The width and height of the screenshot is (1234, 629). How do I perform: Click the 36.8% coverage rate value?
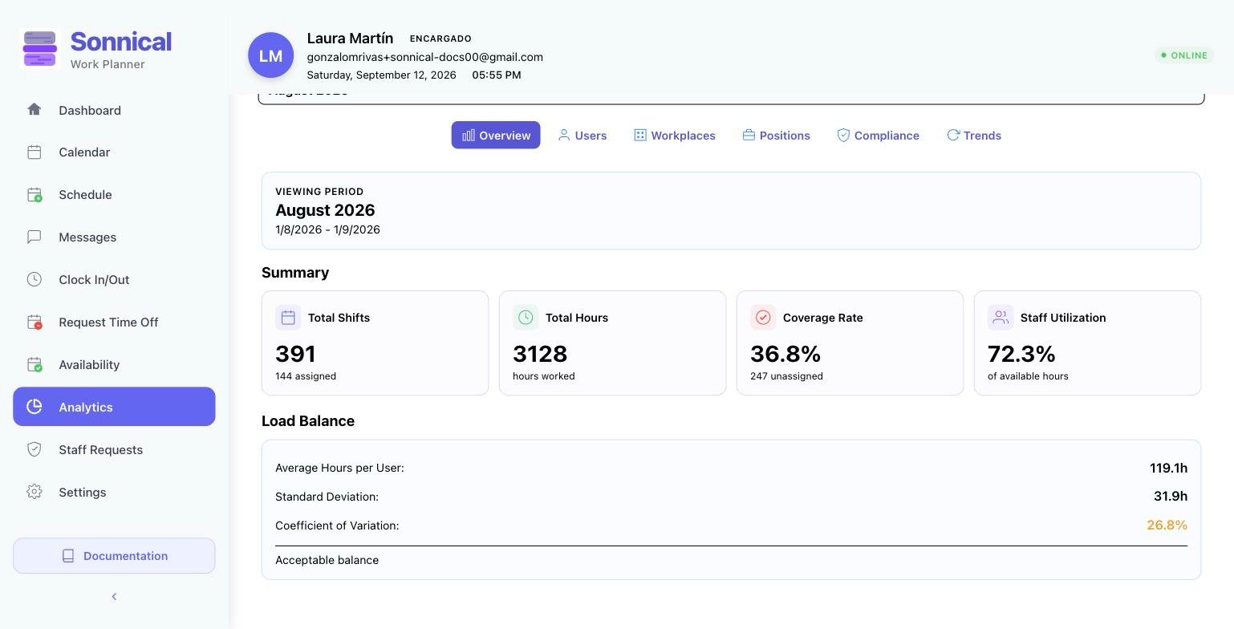click(785, 354)
